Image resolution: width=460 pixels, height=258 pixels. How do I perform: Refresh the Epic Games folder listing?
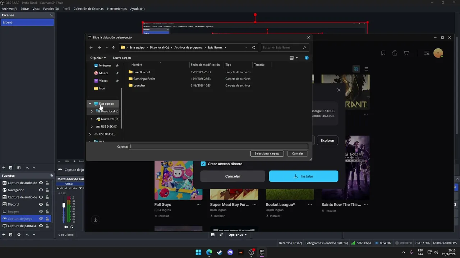[x=254, y=47]
